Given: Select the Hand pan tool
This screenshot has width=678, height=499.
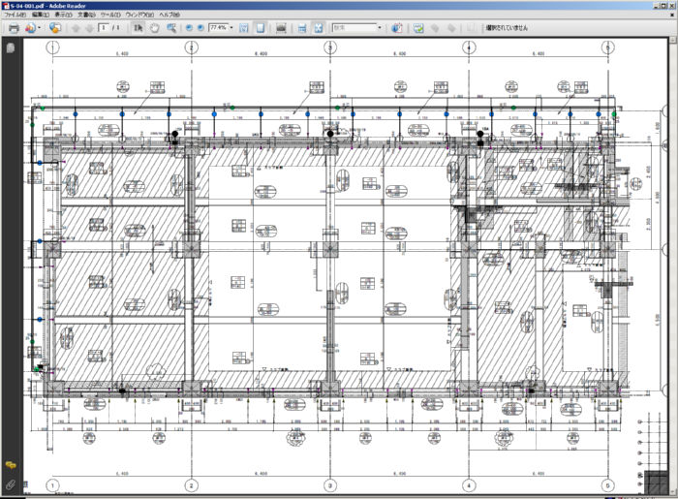Looking at the screenshot, I should 154,28.
